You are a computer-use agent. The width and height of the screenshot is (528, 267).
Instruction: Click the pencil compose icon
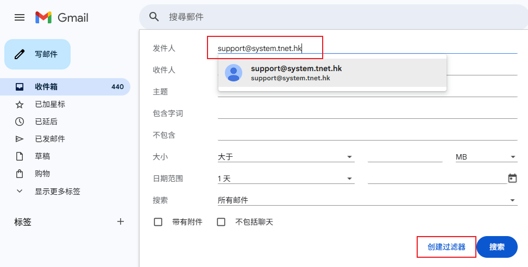pyautogui.click(x=20, y=54)
